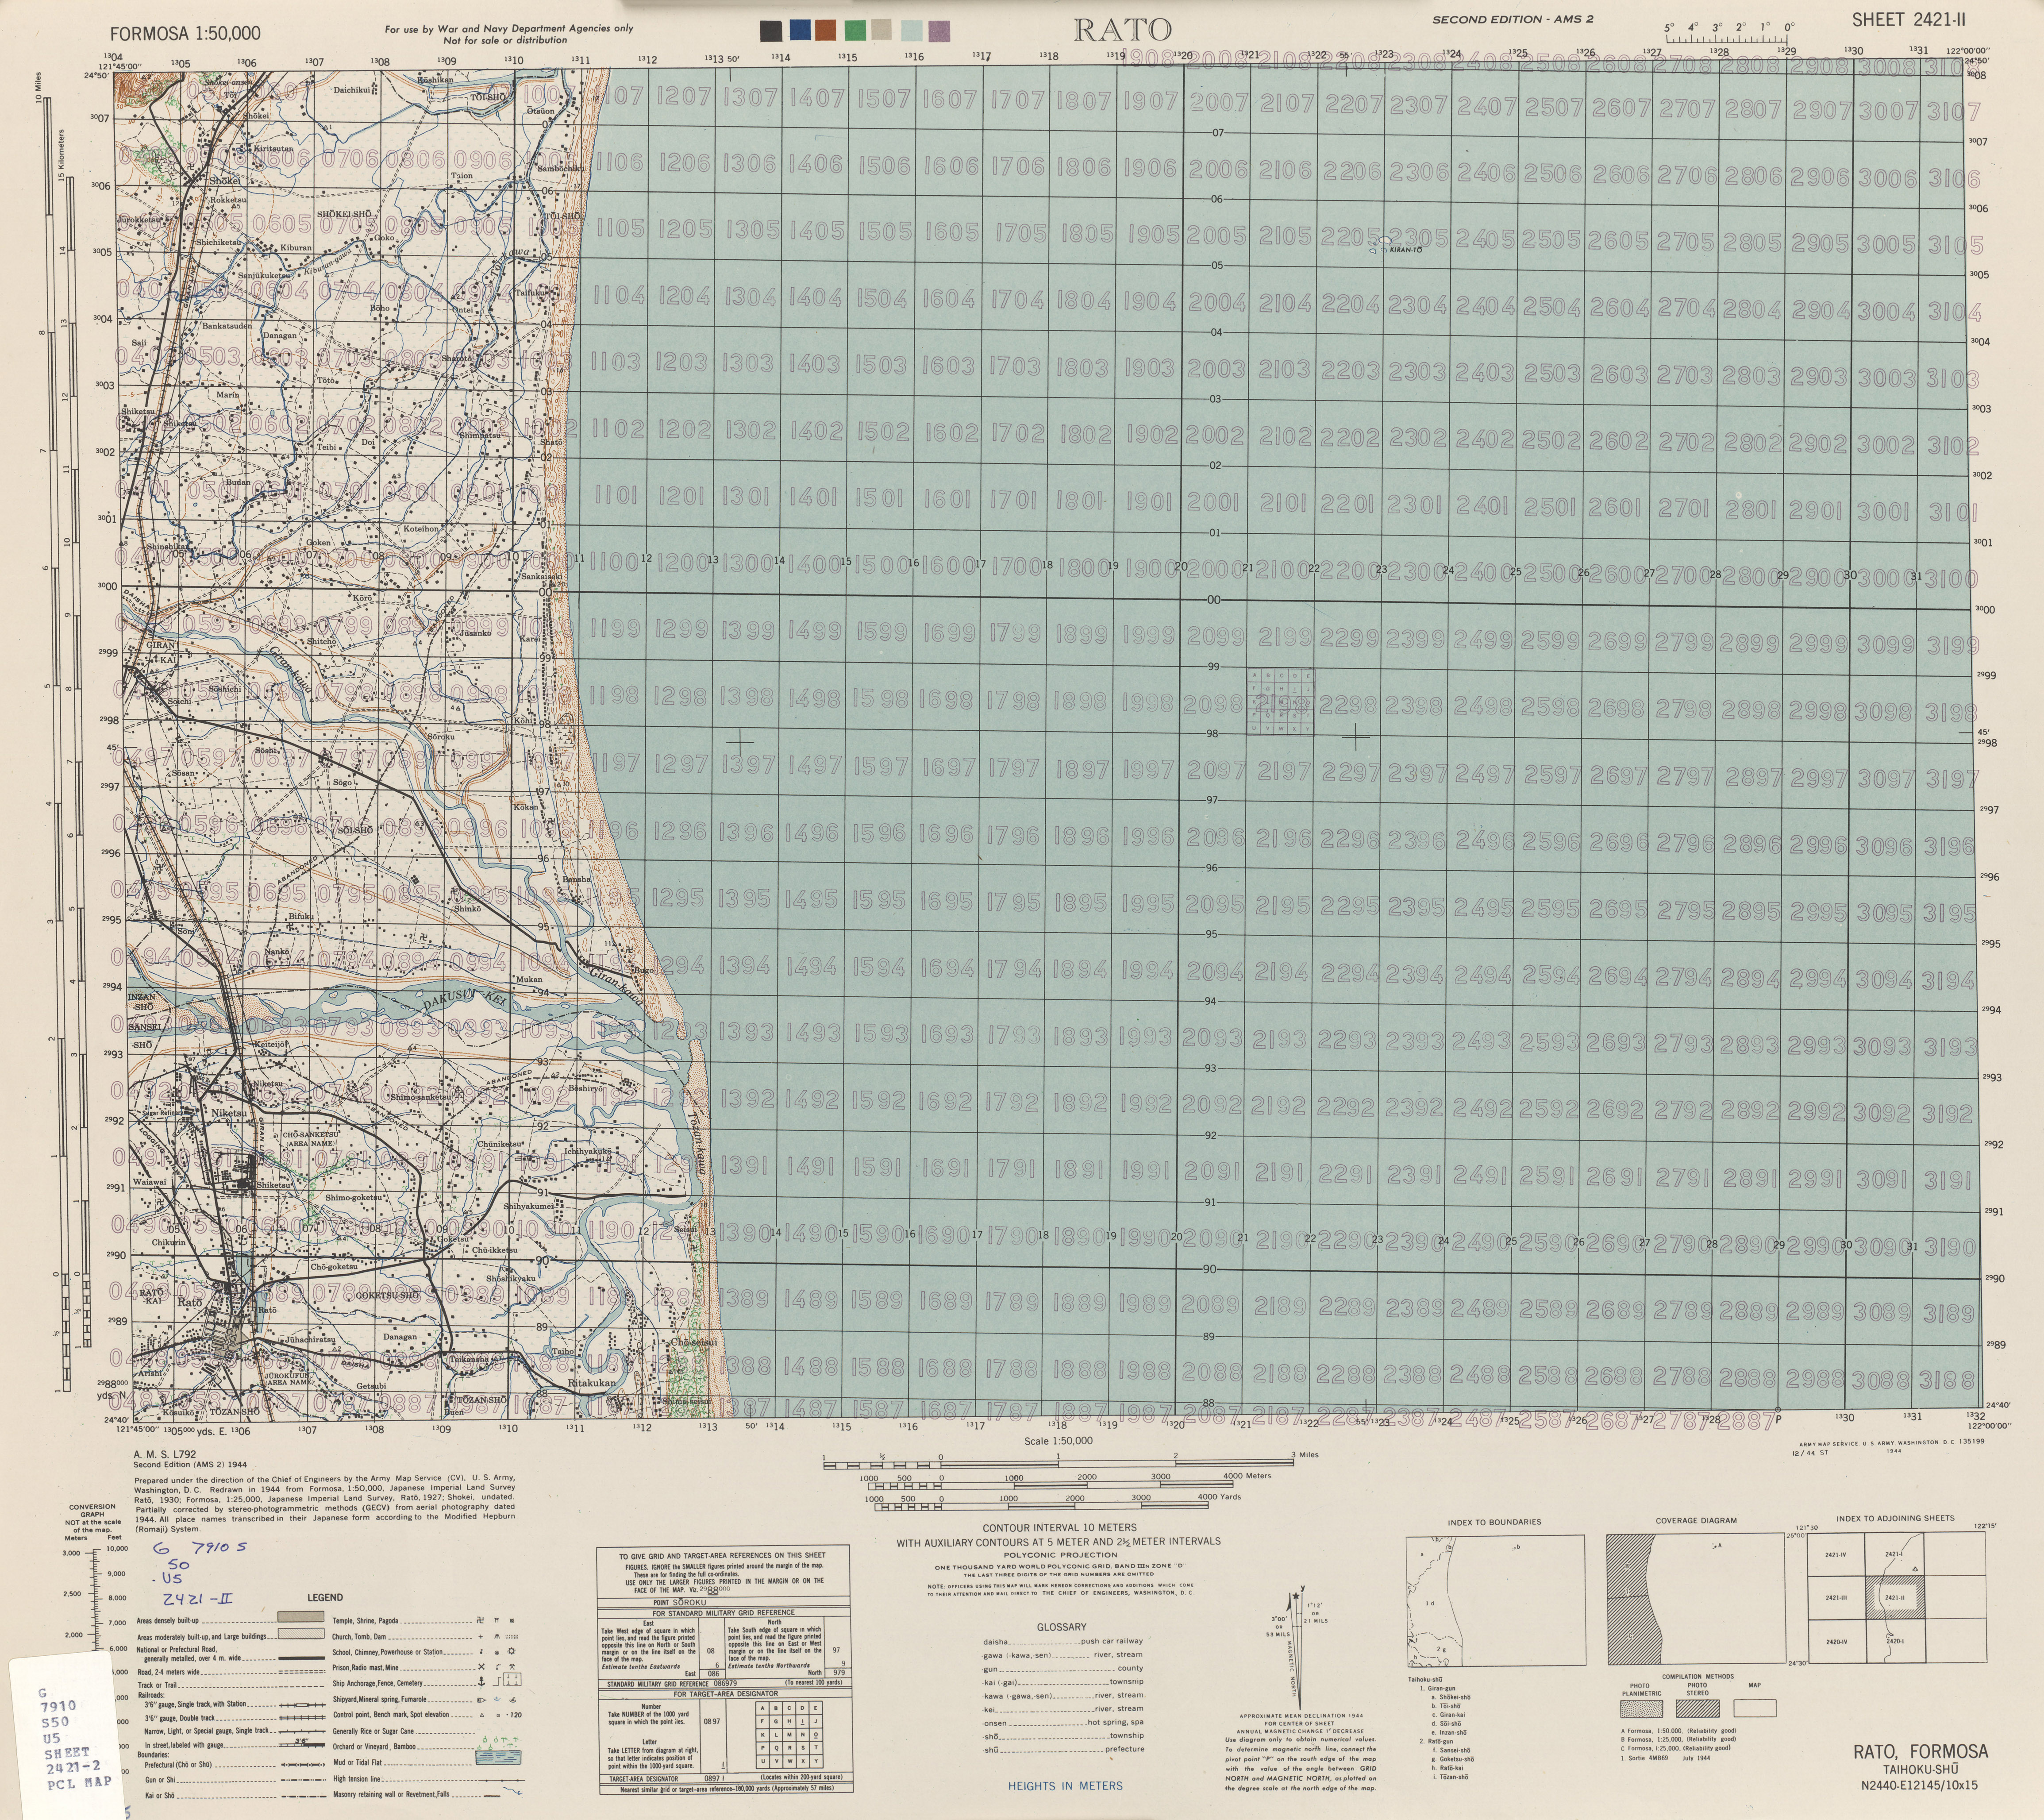Select sheet 2421-IV in adjoining sheets index
The height and width of the screenshot is (1820, 2044).
(x=1835, y=1554)
